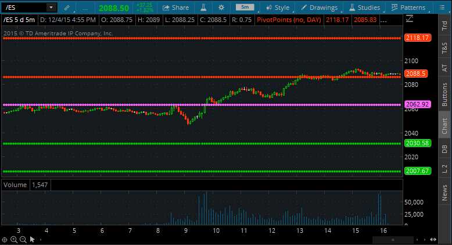452x245 pixels.
Task: Select the pointer cursor tool at bottom
Action: [32, 239]
